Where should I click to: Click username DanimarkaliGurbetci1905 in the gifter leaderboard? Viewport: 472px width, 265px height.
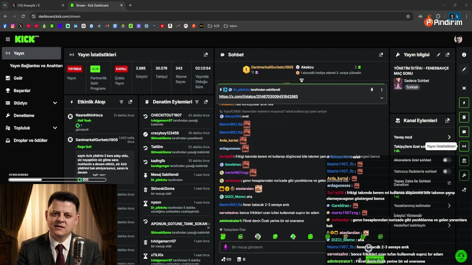272,67
